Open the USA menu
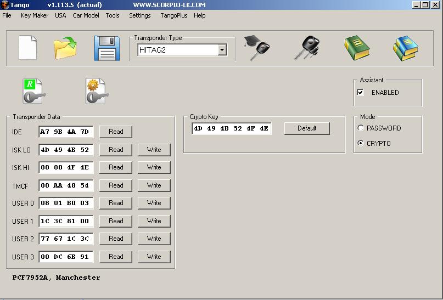Image resolution: width=443 pixels, height=300 pixels. (x=60, y=15)
